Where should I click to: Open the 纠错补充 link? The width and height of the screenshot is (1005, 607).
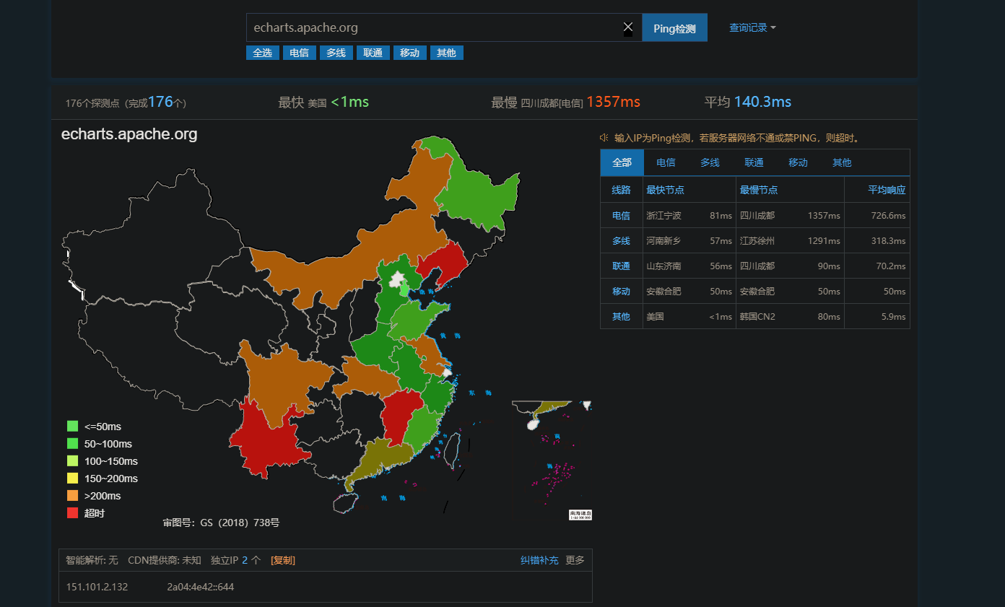[539, 560]
